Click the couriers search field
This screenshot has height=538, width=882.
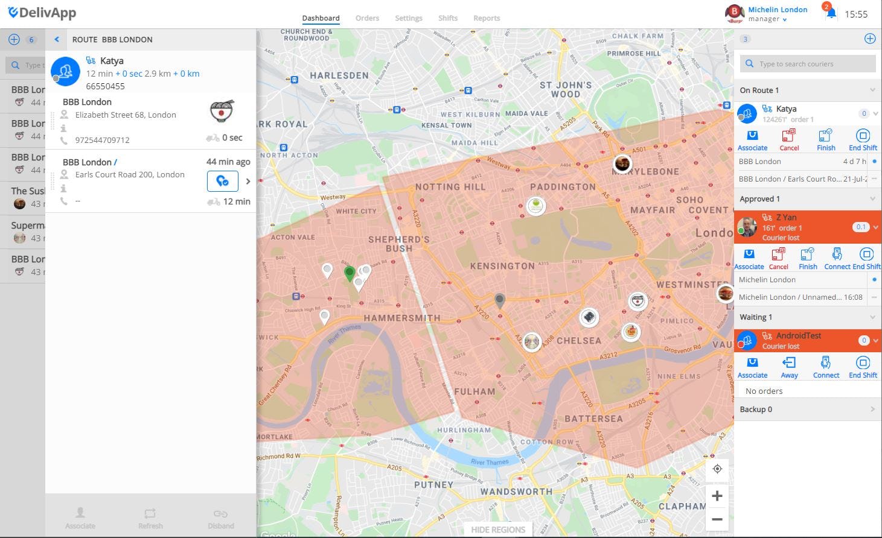(x=808, y=64)
